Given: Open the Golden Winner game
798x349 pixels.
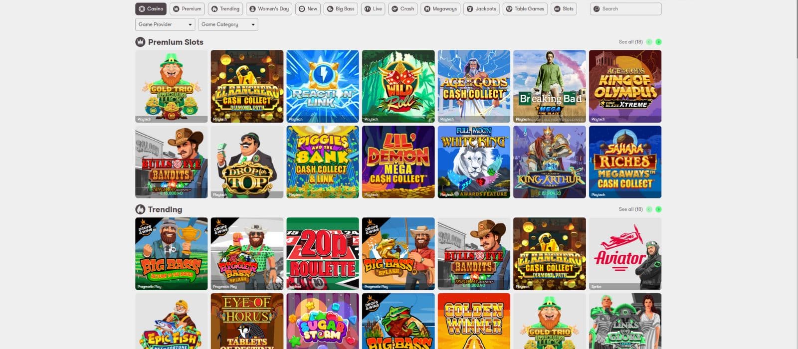Looking at the screenshot, I should pos(474,321).
